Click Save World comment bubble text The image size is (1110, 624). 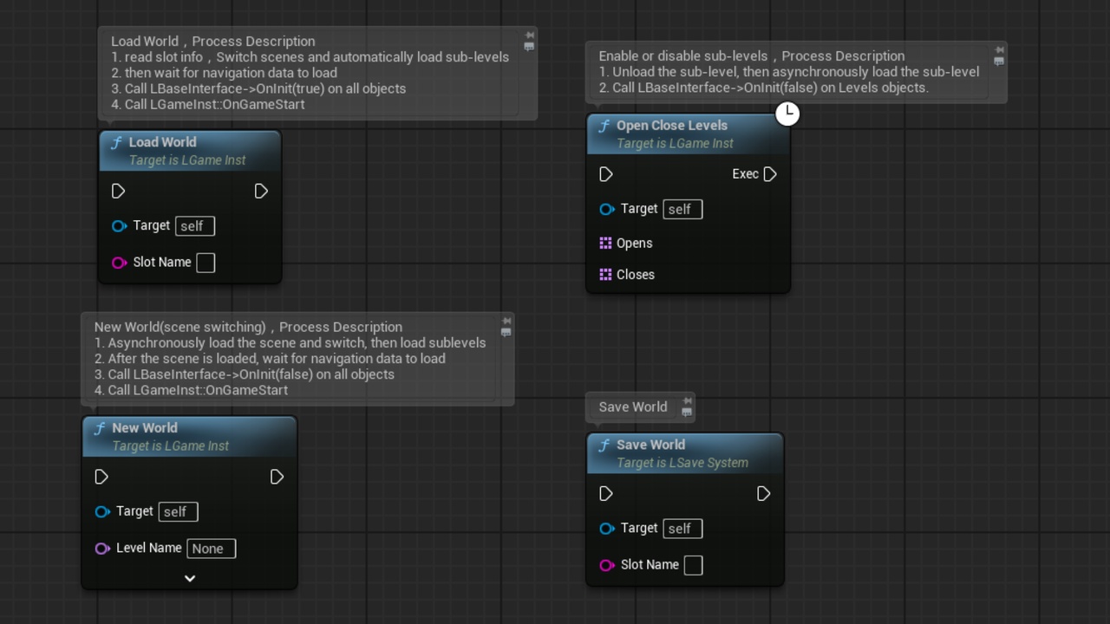(633, 406)
